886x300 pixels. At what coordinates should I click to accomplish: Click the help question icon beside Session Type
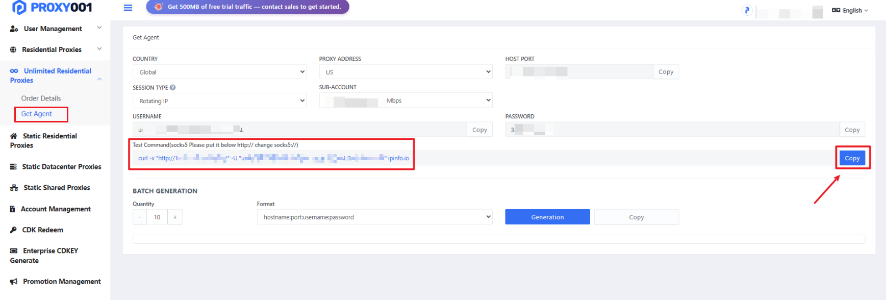(x=172, y=88)
